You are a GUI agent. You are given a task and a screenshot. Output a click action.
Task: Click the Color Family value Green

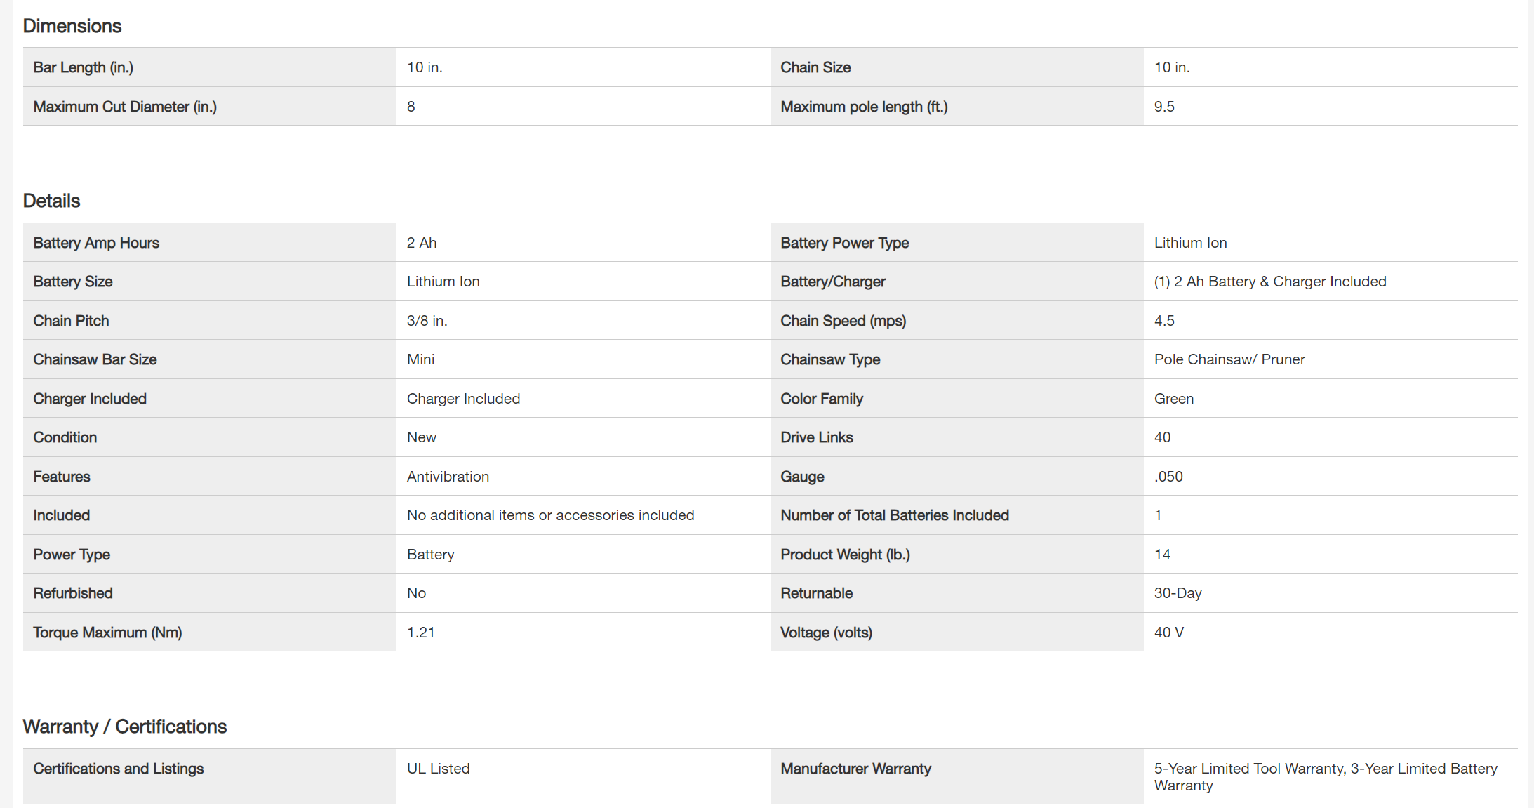pos(1174,399)
